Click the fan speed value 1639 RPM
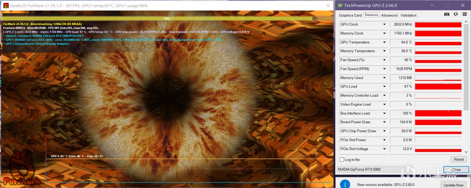 pyautogui.click(x=401, y=69)
